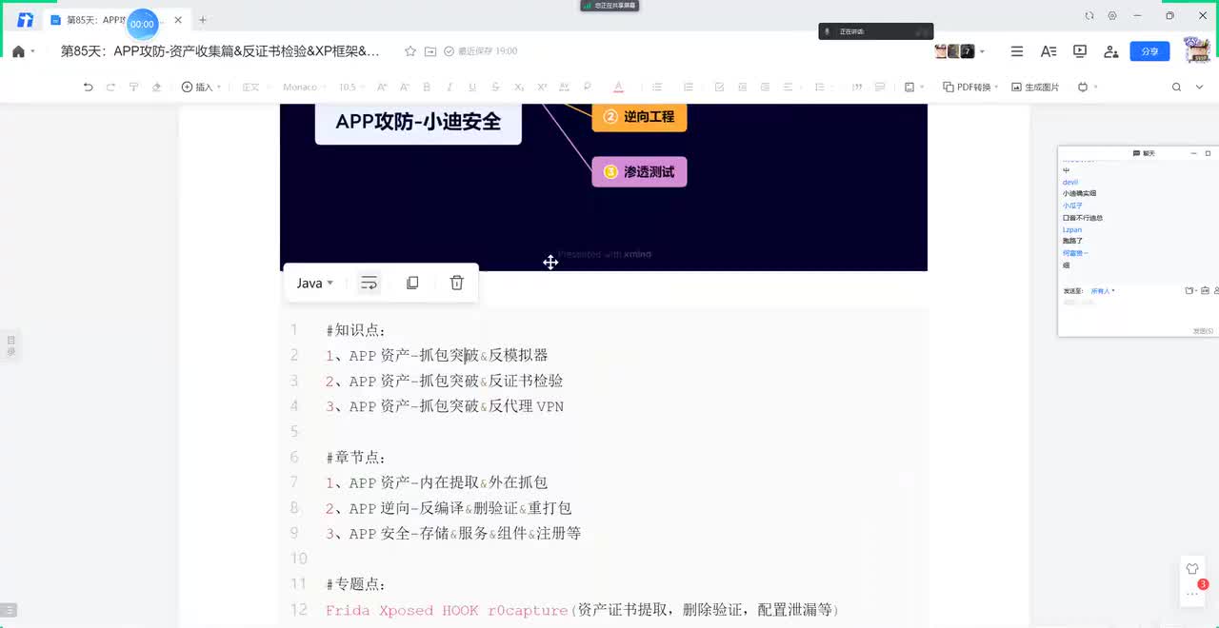Click the blue 分享 share button
Image resolution: width=1219 pixels, height=628 pixels.
pyautogui.click(x=1149, y=51)
